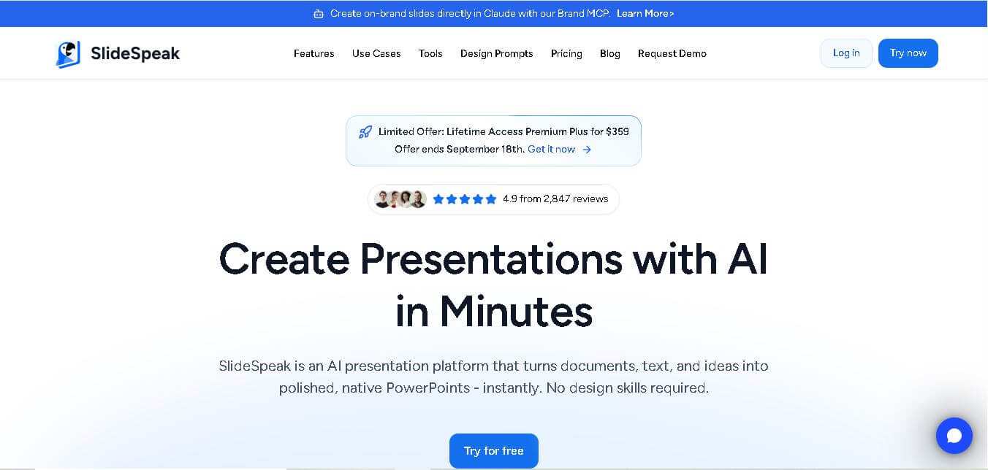Click the arrow next to Get it now
This screenshot has height=470, width=988.
587,150
